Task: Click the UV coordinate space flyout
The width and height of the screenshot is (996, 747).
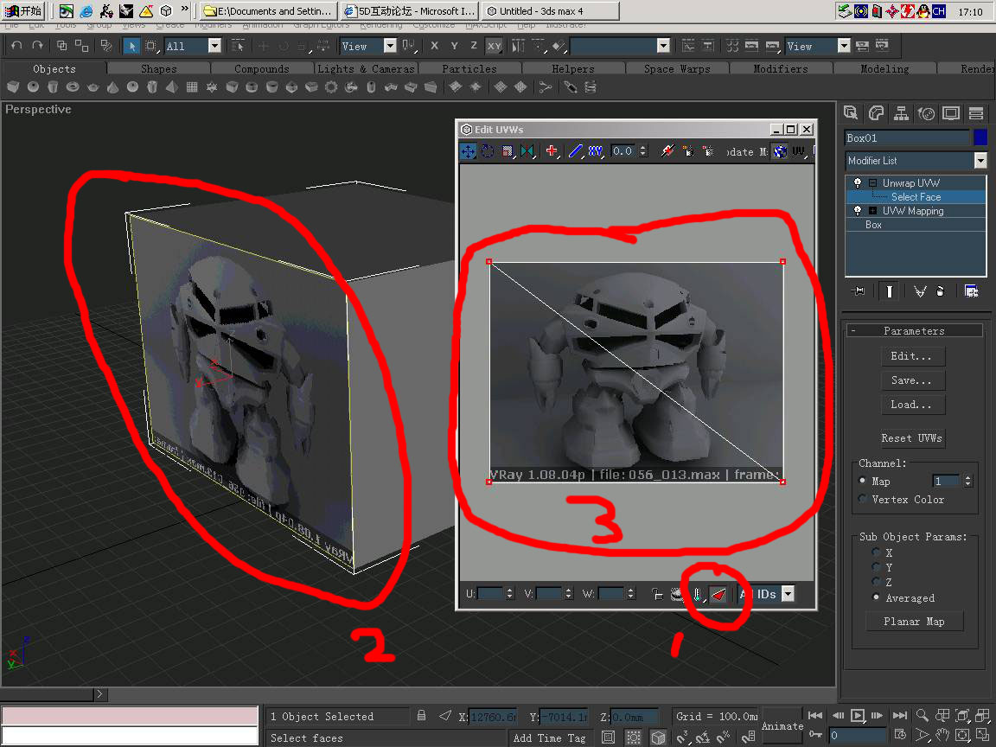Action: pos(799,151)
